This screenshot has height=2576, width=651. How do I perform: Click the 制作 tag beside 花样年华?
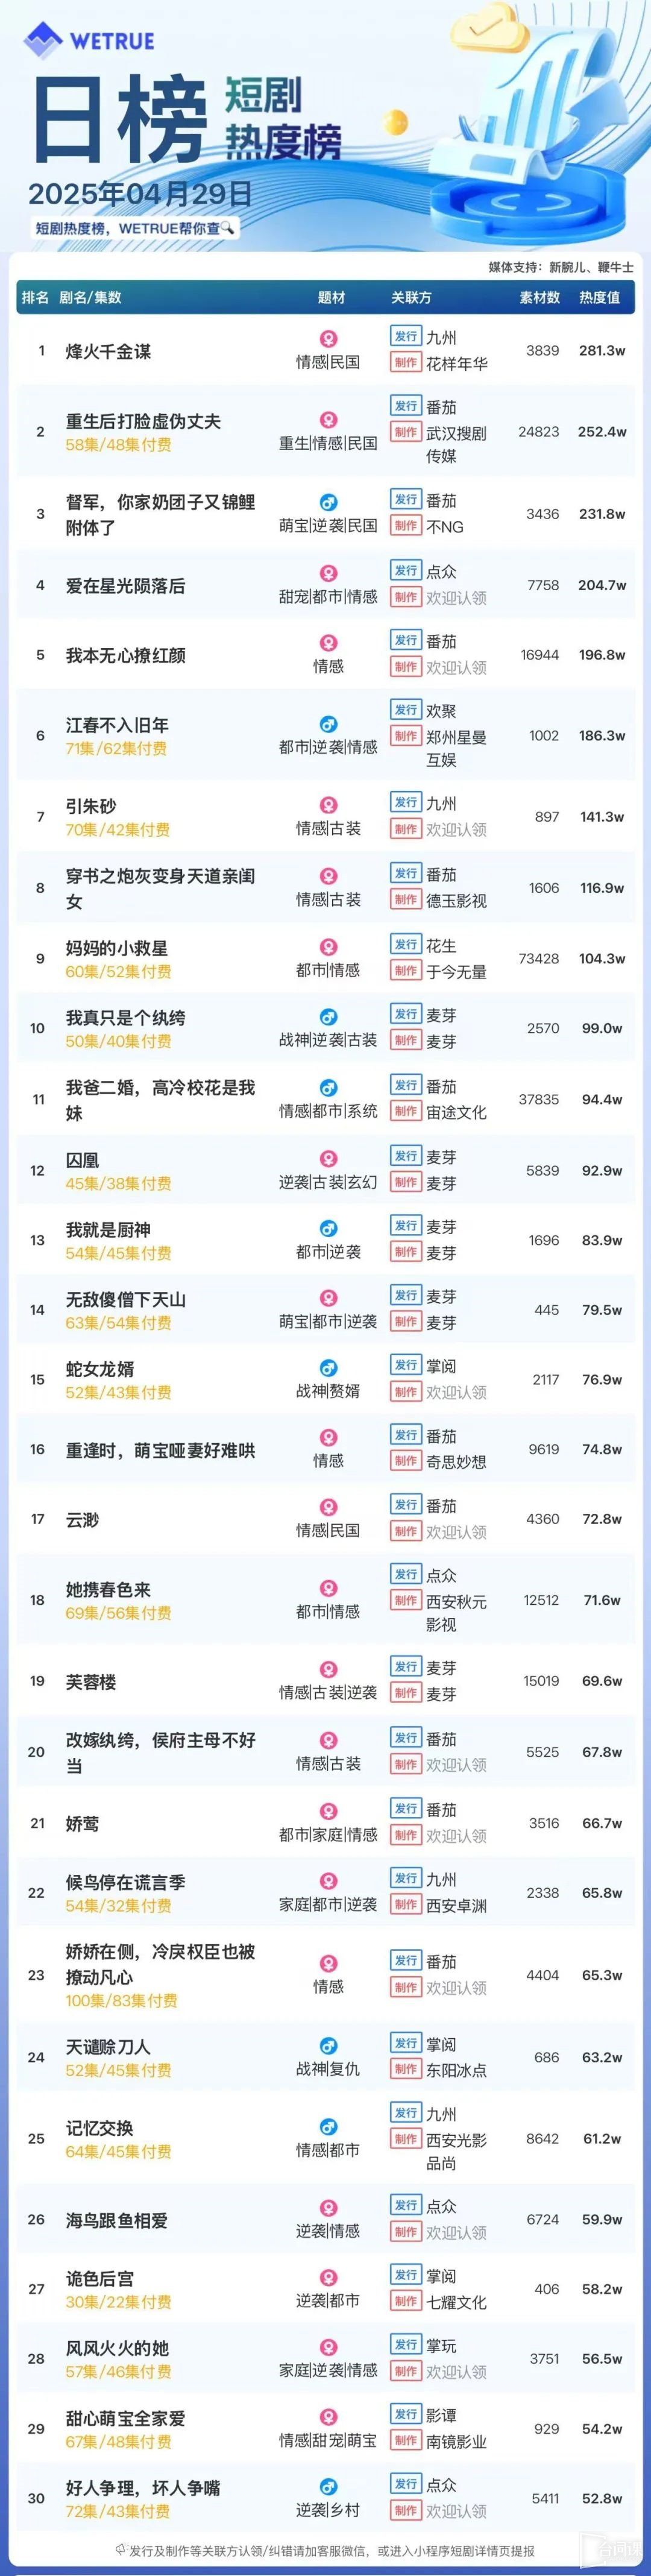pyautogui.click(x=405, y=363)
